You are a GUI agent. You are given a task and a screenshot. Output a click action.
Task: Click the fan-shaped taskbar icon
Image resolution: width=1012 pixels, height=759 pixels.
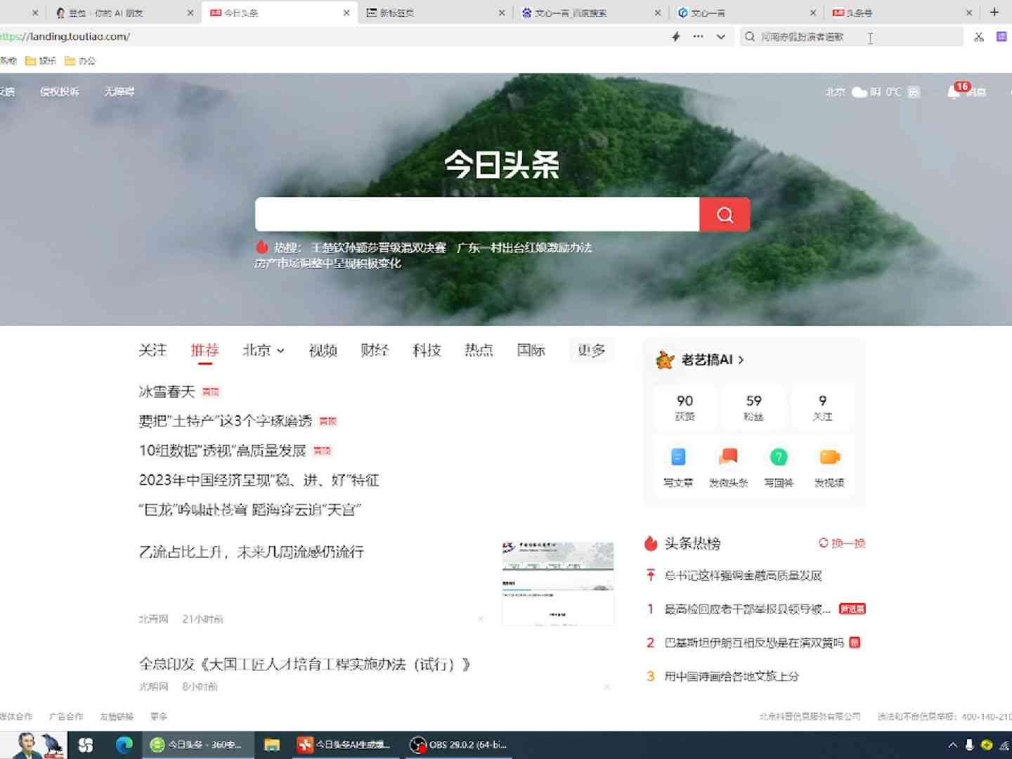(x=86, y=744)
